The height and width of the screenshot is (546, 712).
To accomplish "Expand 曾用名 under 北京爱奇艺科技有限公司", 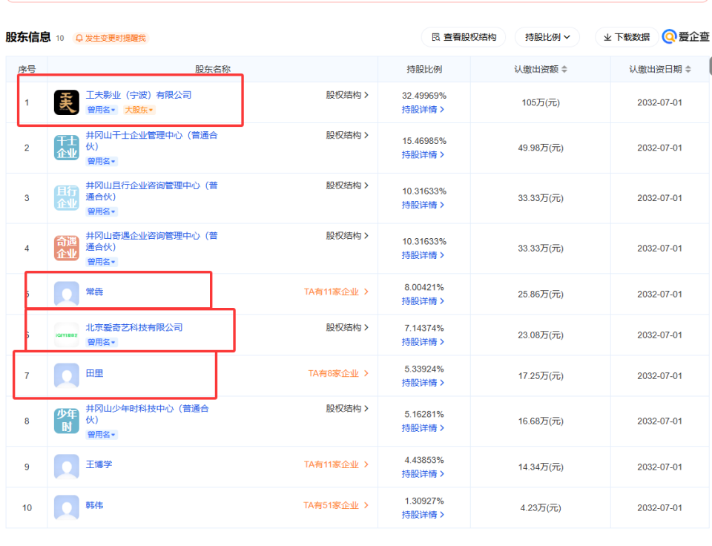I will click(x=101, y=342).
